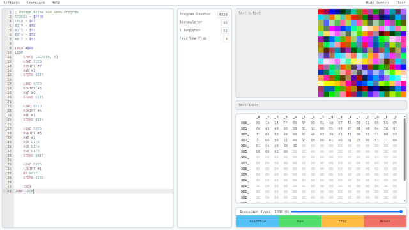Click the STORE BIT4 instruction
This screenshot has width=409, height=230.
(33, 119)
